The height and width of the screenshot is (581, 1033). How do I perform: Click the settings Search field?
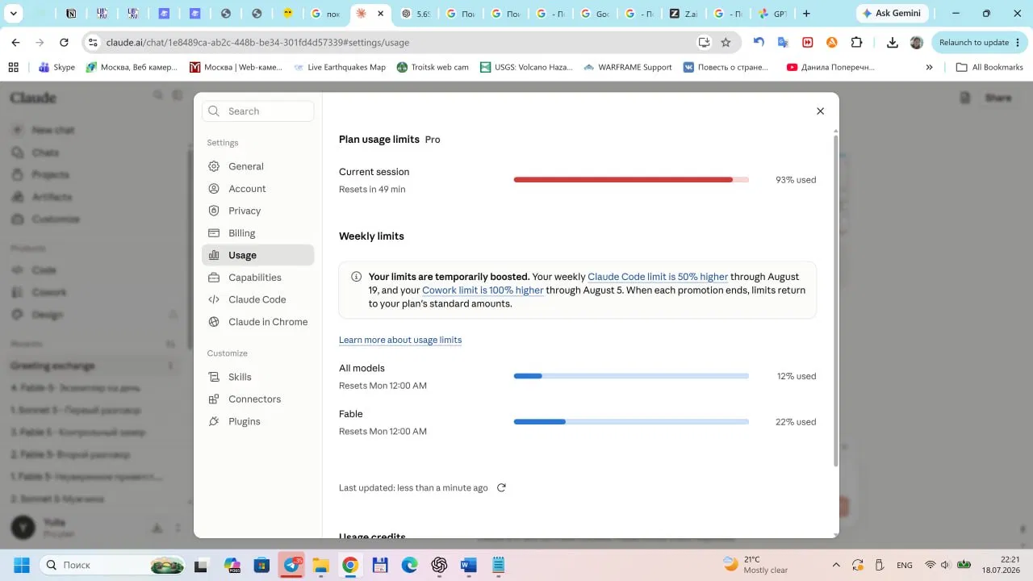coord(257,111)
